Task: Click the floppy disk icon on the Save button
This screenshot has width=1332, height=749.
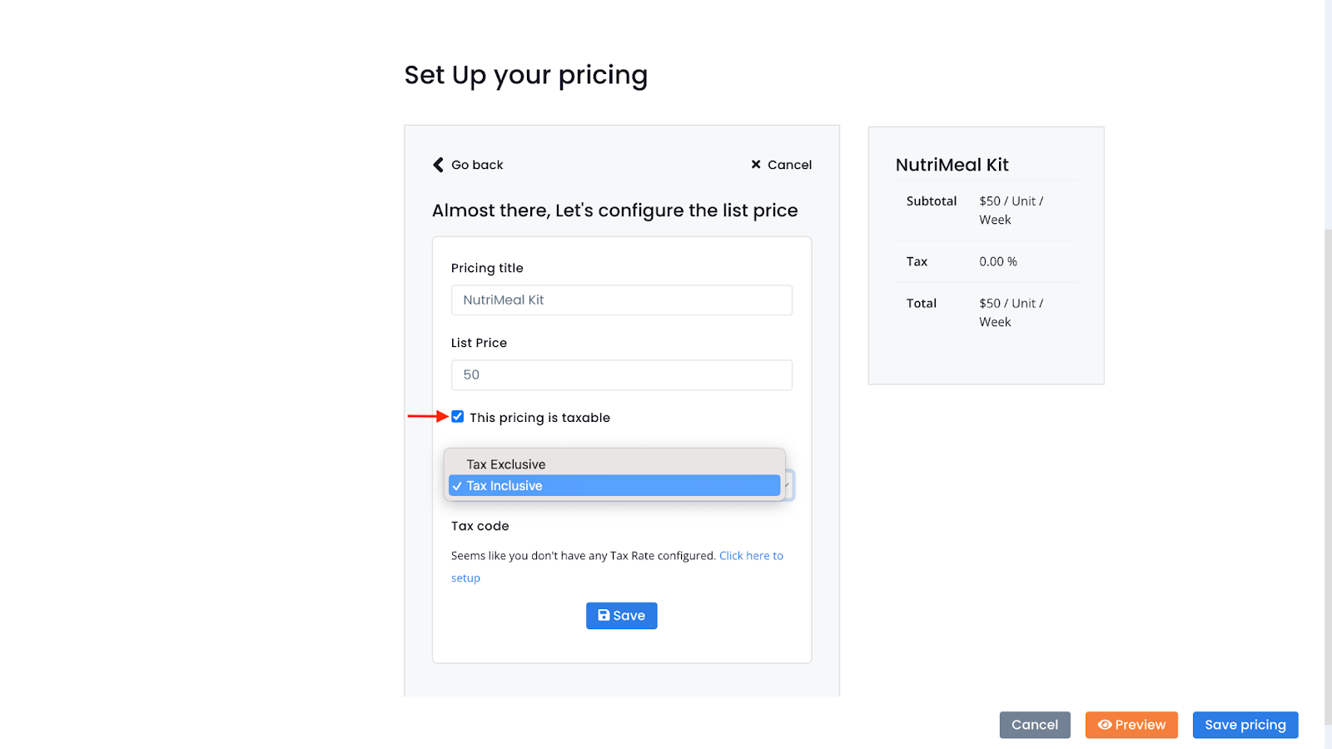Action: (x=604, y=616)
